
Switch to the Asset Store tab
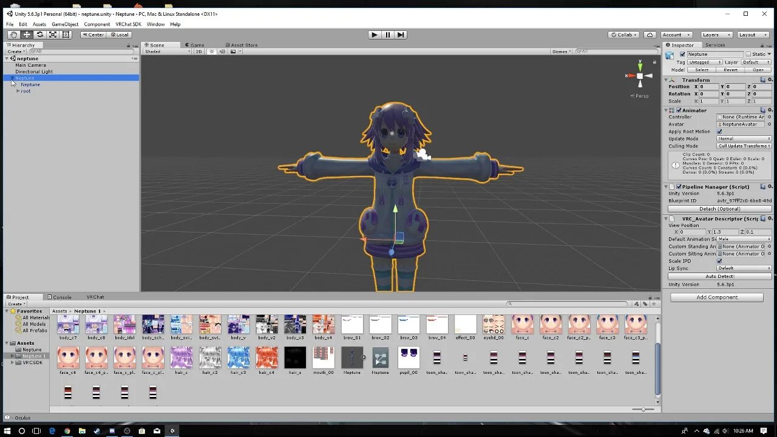click(x=241, y=45)
